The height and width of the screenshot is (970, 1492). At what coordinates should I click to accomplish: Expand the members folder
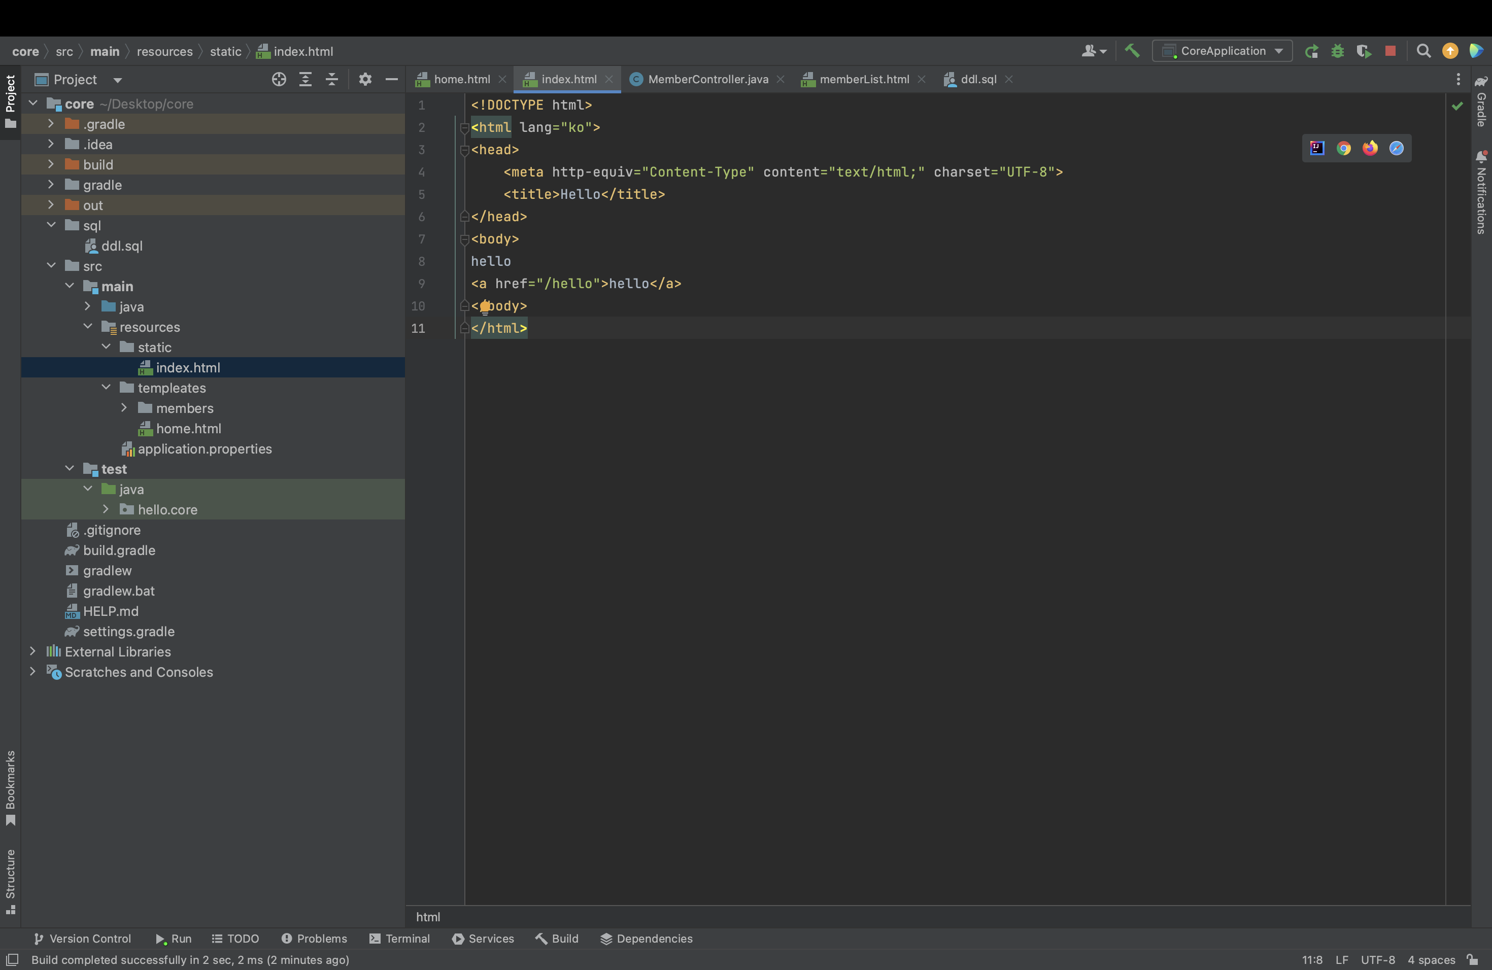point(124,407)
